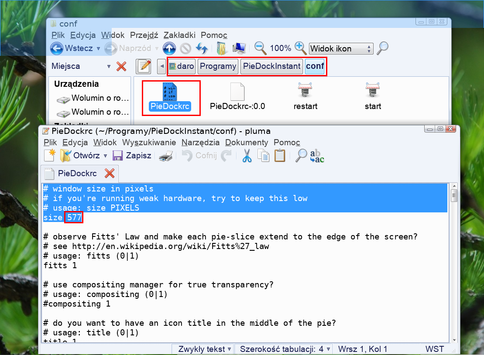
Task: Open Narzędzia menu in pluma
Action: tap(200, 143)
